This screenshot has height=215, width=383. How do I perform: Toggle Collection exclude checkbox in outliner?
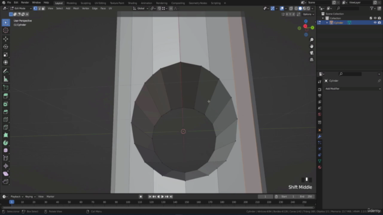coord(371,18)
